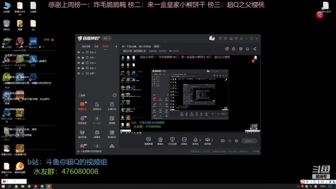Image resolution: width=336 pixels, height=189 pixels.
Task: Toggle the preview eye icon beside settings gear
Action: (x=230, y=141)
